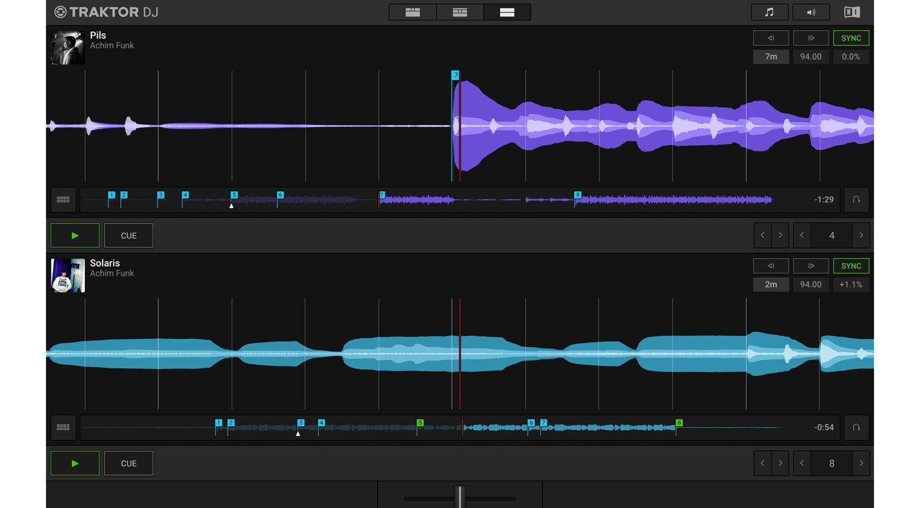
Task: Click the 94.00 BPM value on Pils
Action: pyautogui.click(x=811, y=57)
